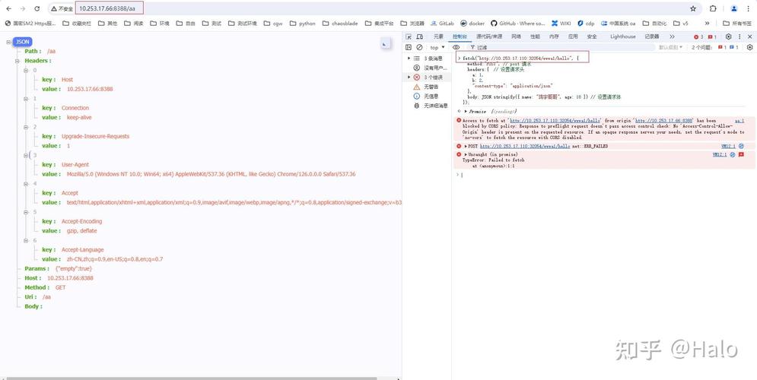Switch to the Console (控制台) DevTools tab
The width and height of the screenshot is (757, 380).
point(460,36)
